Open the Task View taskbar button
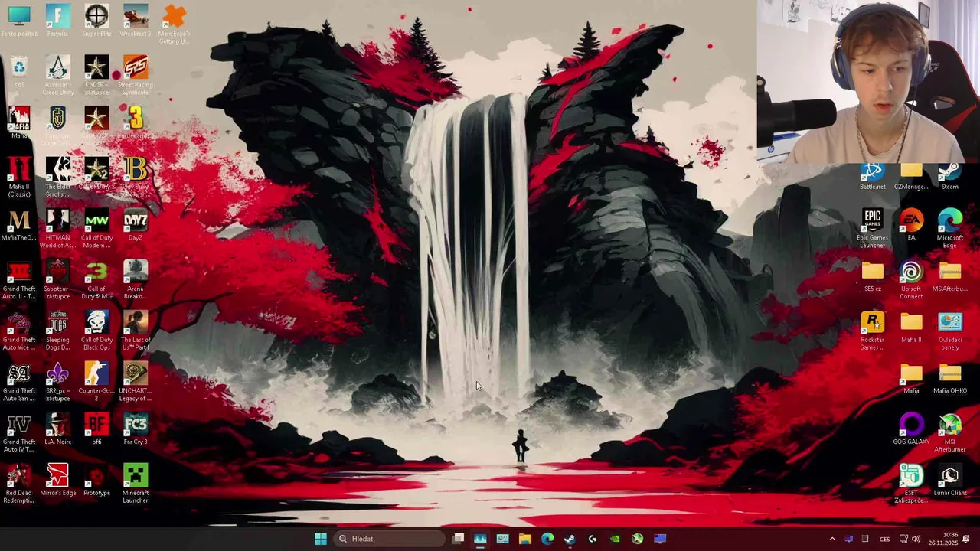Image resolution: width=980 pixels, height=551 pixels. tap(458, 539)
